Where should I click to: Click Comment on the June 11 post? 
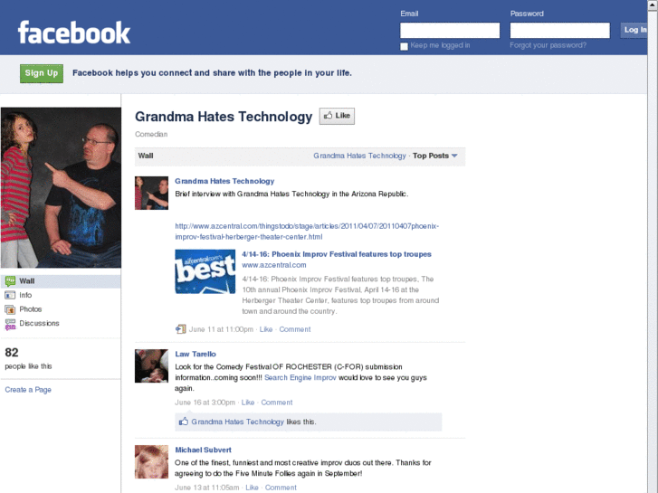tap(295, 329)
